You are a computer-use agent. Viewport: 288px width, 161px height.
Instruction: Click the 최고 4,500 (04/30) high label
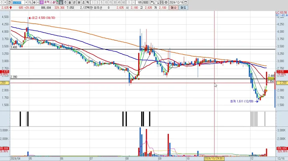click(44, 18)
